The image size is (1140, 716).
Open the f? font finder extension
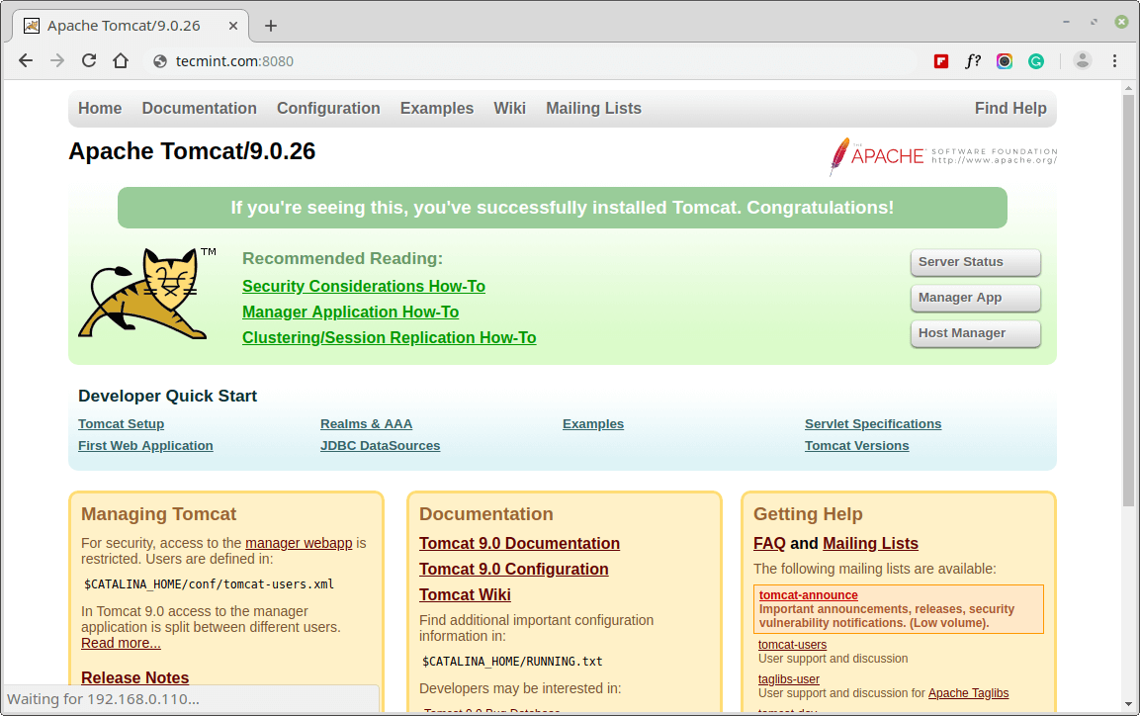973,61
